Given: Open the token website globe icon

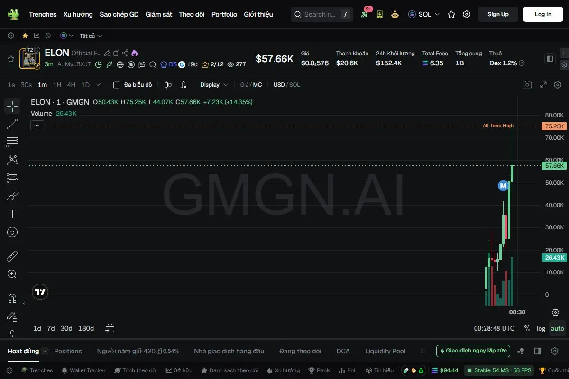Looking at the screenshot, I should [120, 64].
